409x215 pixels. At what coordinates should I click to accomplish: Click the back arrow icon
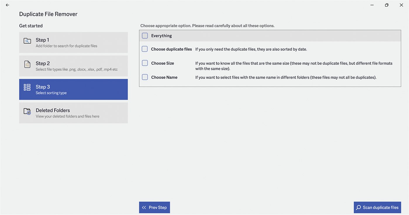click(x=8, y=5)
